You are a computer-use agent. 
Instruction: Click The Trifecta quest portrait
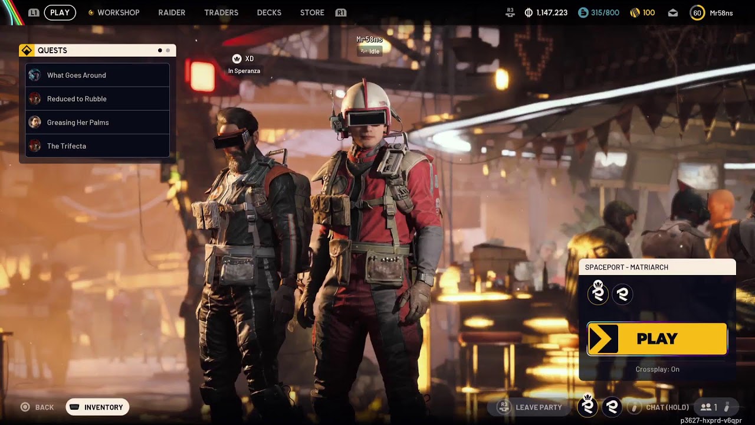(35, 146)
